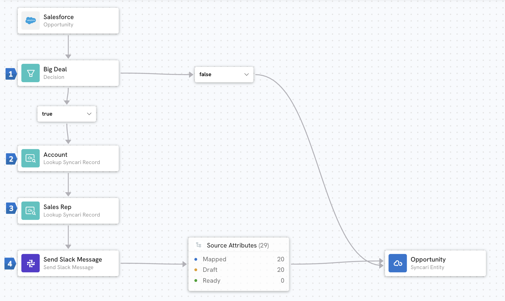Click the gray Send Slack Message subtitle
This screenshot has width=505, height=301.
(68, 267)
